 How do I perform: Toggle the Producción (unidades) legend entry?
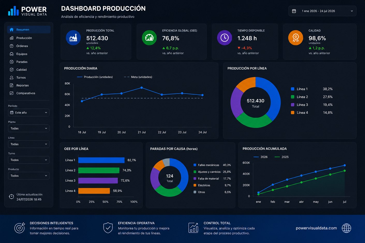click(95, 77)
